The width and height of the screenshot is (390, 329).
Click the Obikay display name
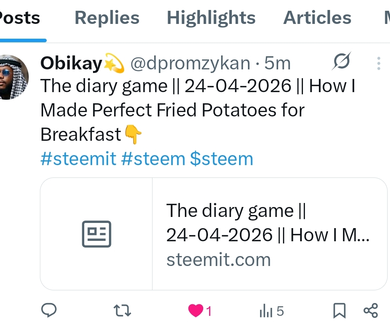pos(71,63)
